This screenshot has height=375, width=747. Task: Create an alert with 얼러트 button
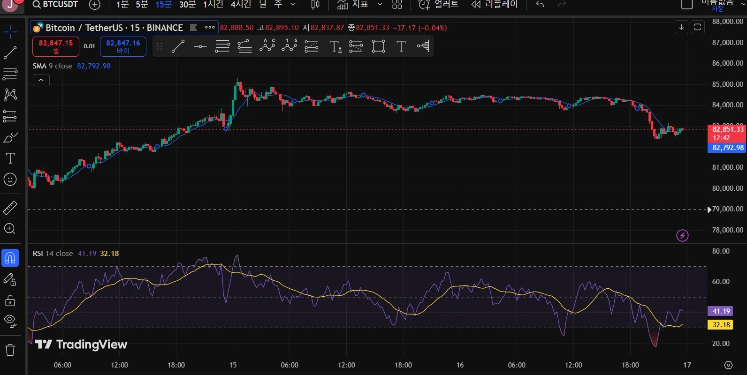tap(438, 5)
